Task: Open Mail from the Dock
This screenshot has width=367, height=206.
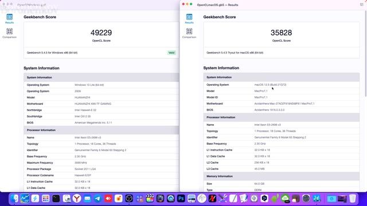Action: tap(87, 199)
